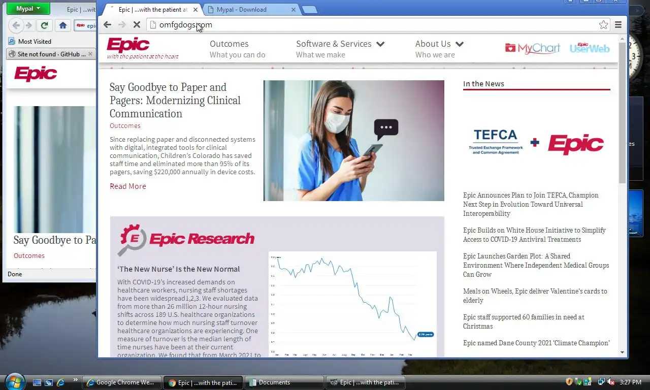
Task: Click the Outcomes link in Mypal window
Action: [x=29, y=255]
